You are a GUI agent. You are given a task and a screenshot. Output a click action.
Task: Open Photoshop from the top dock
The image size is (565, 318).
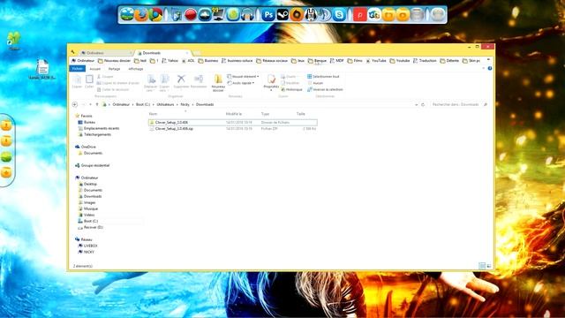click(x=268, y=15)
